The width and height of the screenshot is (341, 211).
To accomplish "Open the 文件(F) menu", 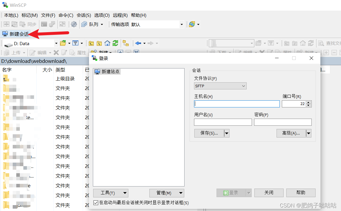I will click(x=48, y=15).
